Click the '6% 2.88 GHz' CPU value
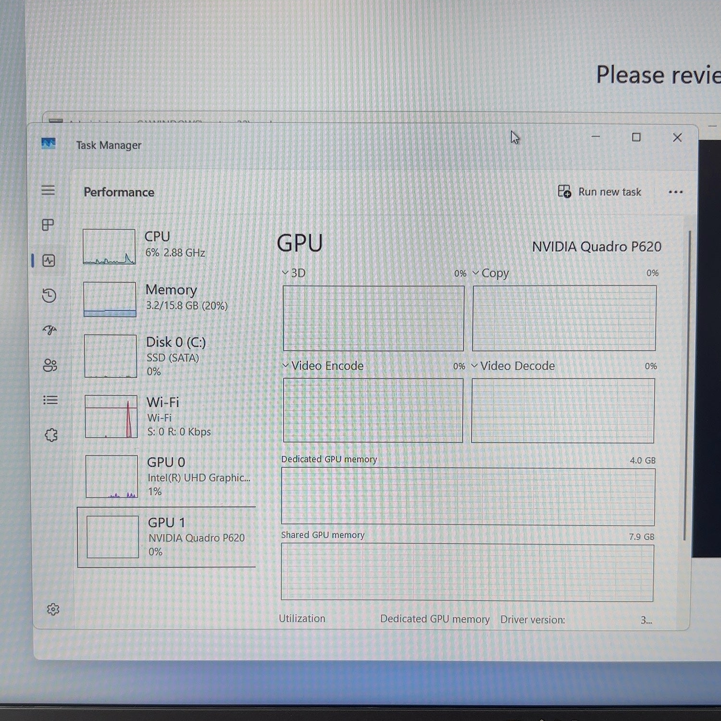This screenshot has height=721, width=721. point(175,253)
